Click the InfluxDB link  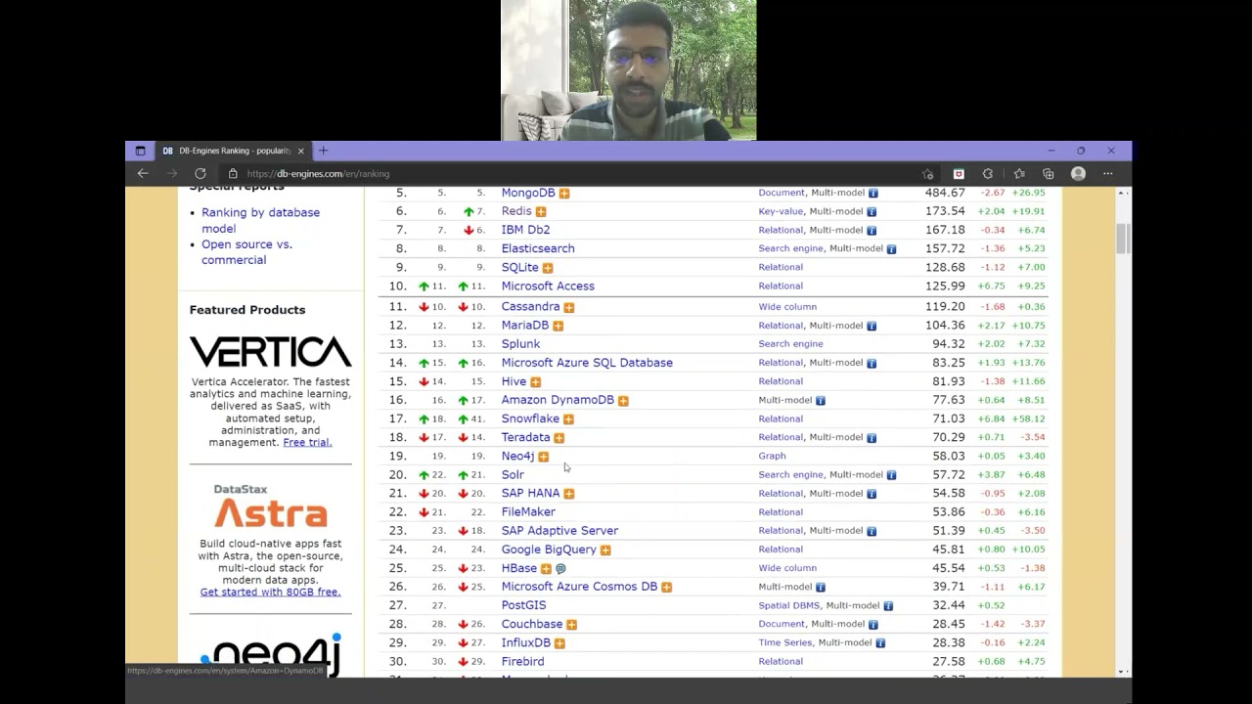526,642
